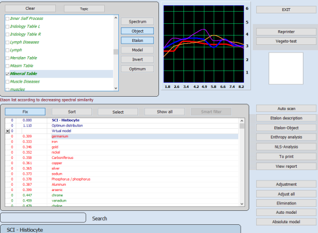The height and width of the screenshot is (233, 318).
Task: Select the Optimum distribution row
Action: (x=122, y=125)
